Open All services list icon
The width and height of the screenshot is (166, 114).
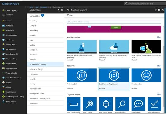tap(3, 15)
